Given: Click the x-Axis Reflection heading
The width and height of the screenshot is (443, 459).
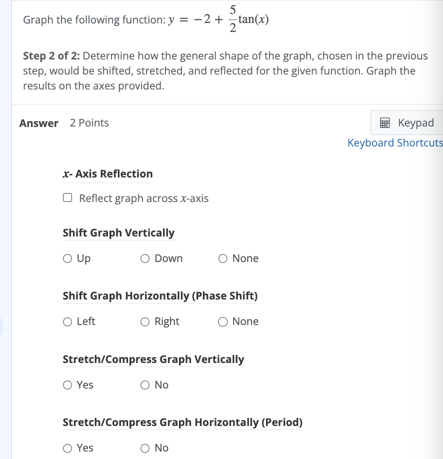Looking at the screenshot, I should coord(107,174).
